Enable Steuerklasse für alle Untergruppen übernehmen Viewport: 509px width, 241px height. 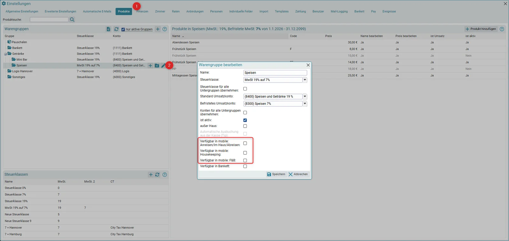click(x=245, y=89)
